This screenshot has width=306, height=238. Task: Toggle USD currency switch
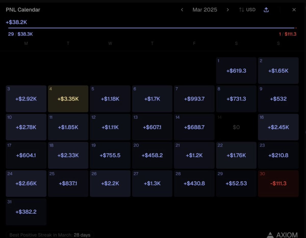tap(247, 10)
